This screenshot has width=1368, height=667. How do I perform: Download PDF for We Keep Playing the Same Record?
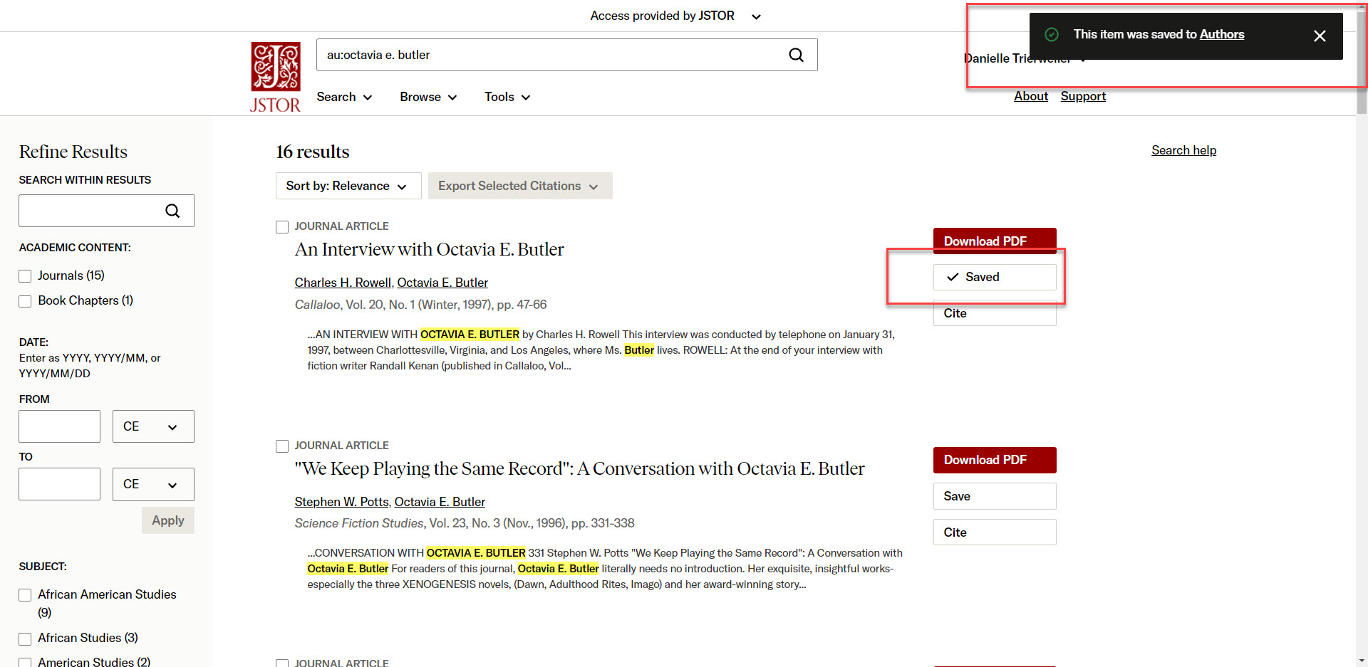pos(995,460)
